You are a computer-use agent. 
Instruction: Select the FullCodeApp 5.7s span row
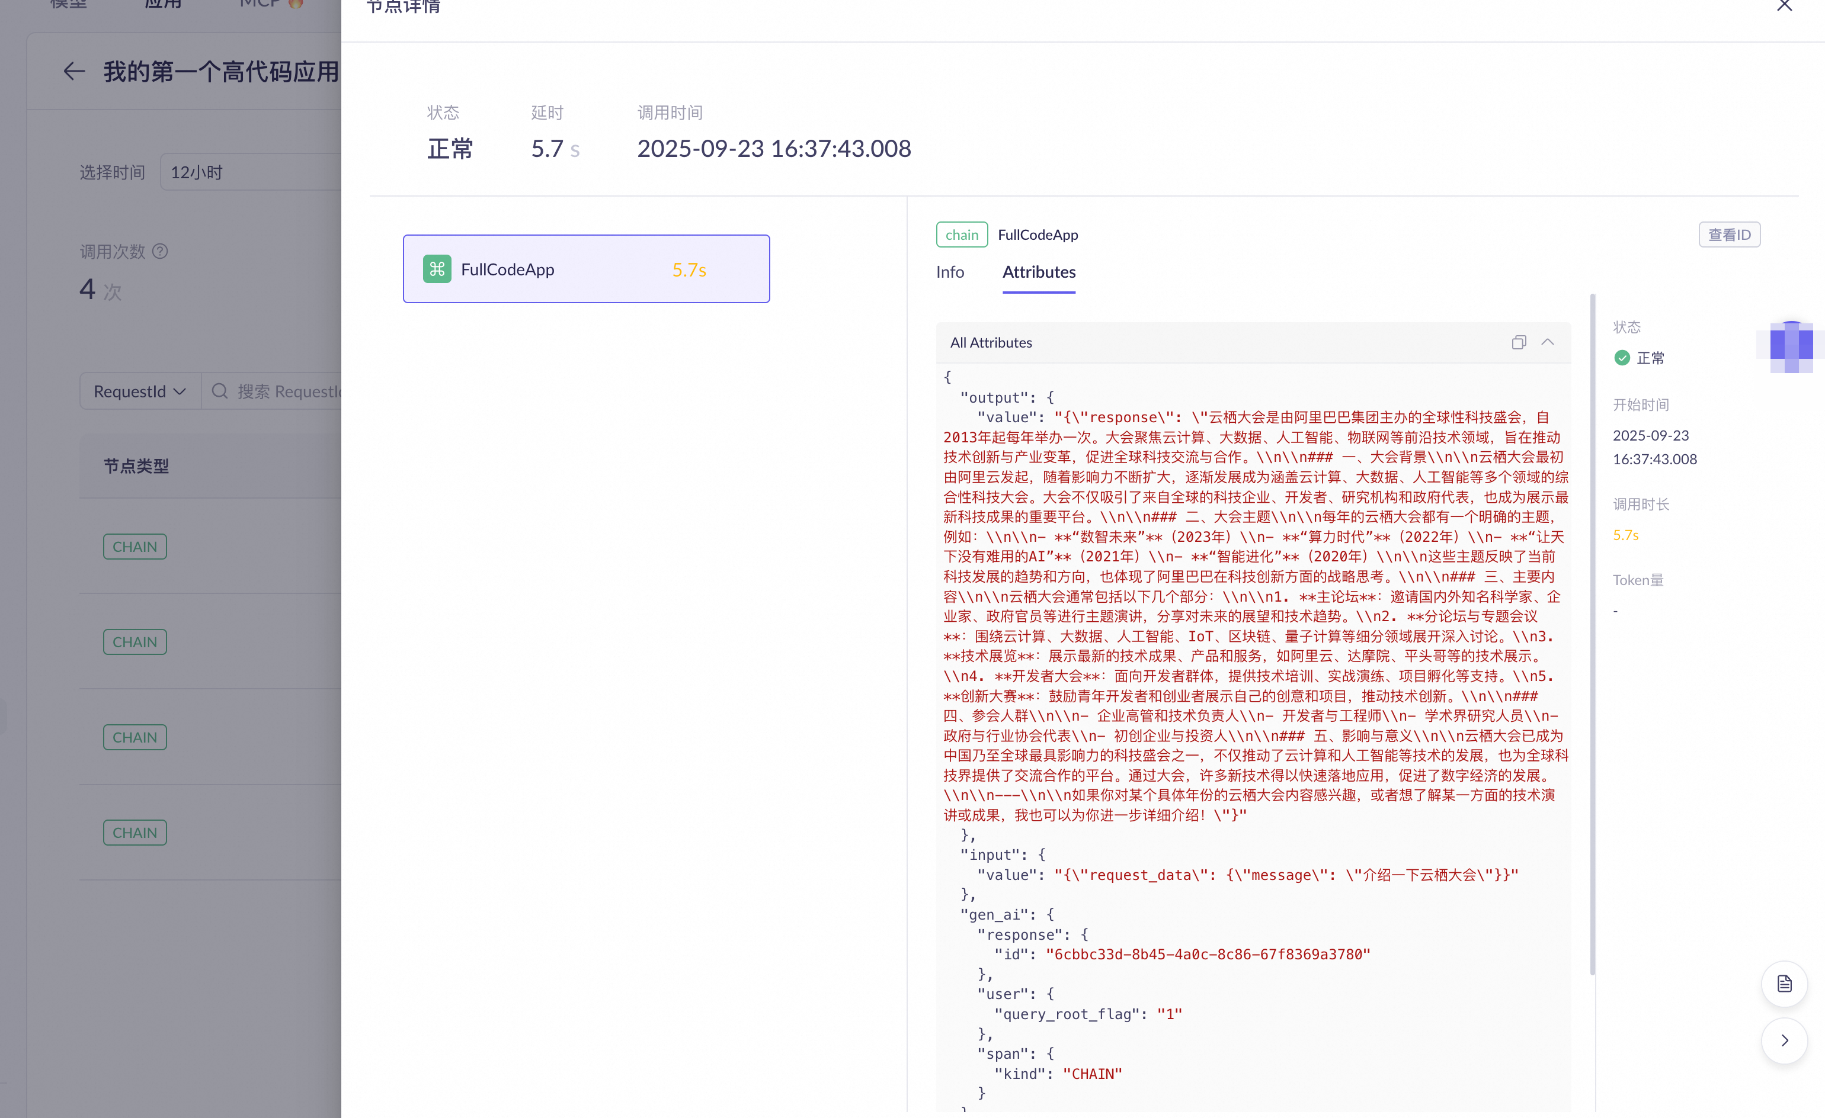pos(586,269)
